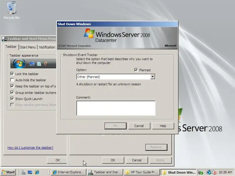
Task: Toggle Show Quick Launch checkbox
Action: (x=12, y=99)
